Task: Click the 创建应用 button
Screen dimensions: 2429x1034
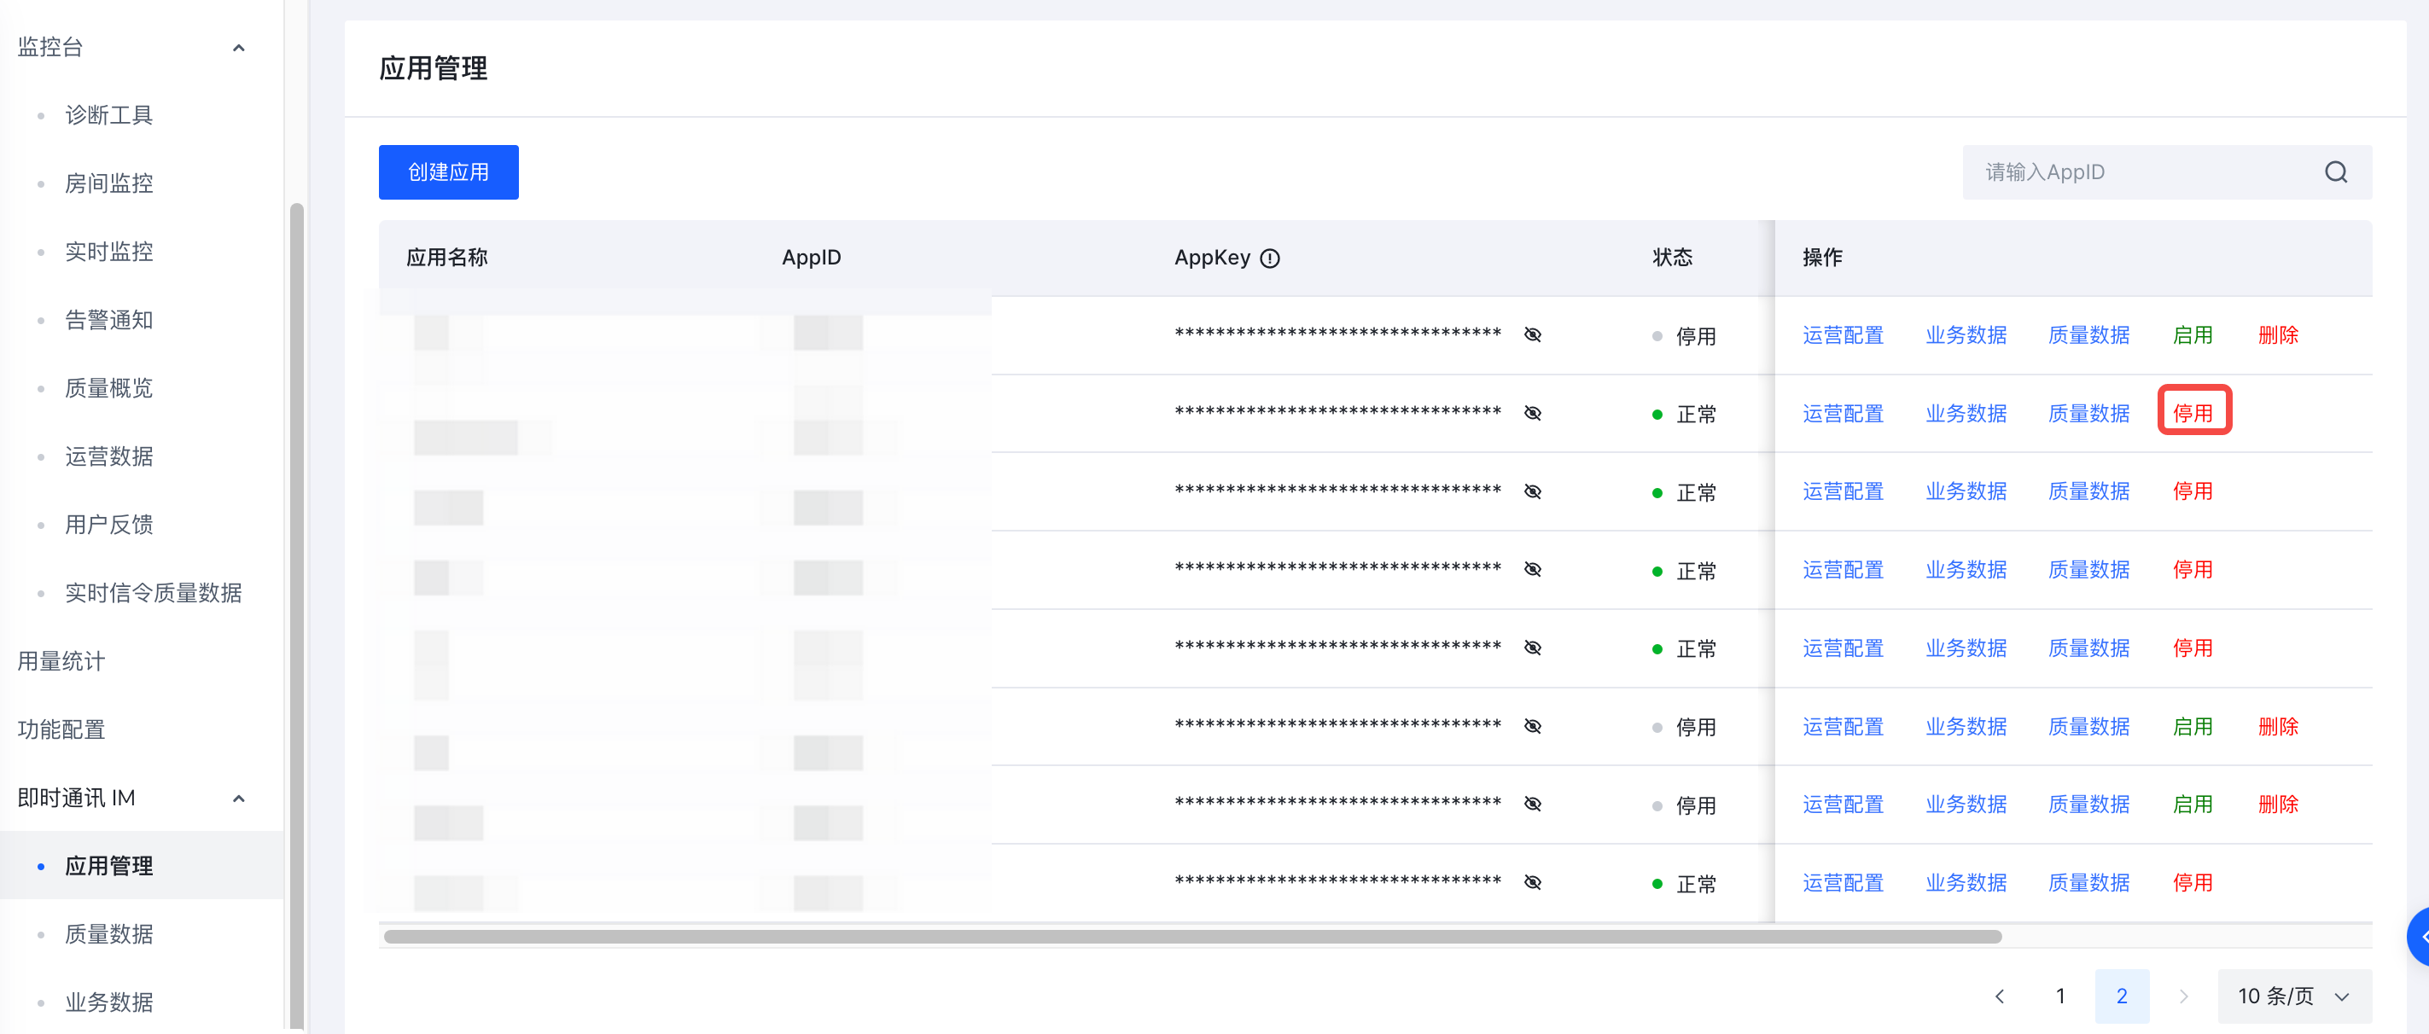Action: (448, 171)
